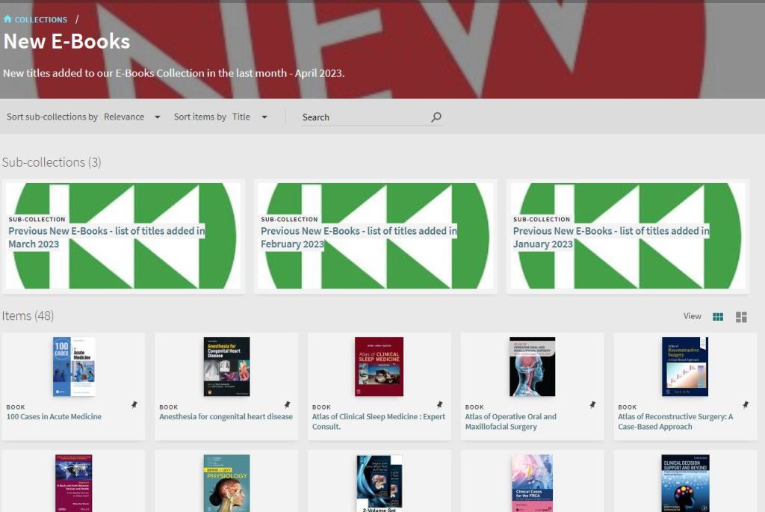The height and width of the screenshot is (512, 765).
Task: Click inside the Search input field
Action: (364, 117)
